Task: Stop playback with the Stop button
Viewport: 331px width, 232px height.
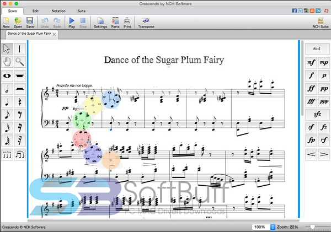Action: (x=83, y=23)
